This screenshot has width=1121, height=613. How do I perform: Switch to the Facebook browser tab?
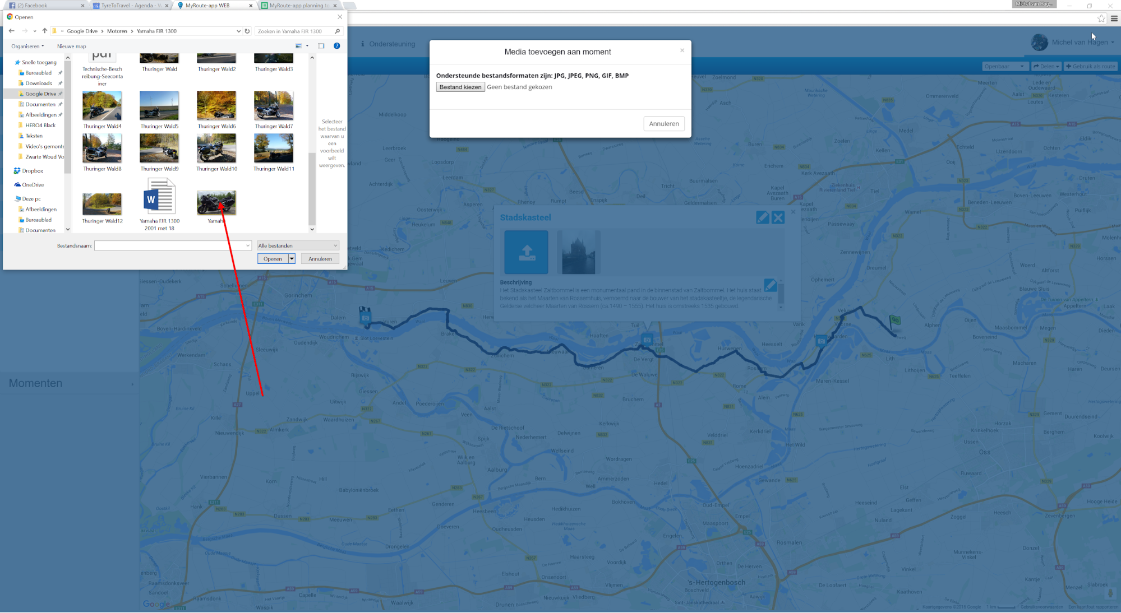click(x=33, y=6)
